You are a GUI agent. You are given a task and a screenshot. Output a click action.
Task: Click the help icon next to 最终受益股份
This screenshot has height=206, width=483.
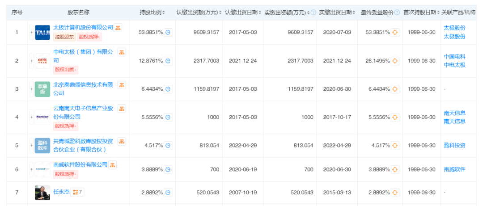click(x=397, y=13)
